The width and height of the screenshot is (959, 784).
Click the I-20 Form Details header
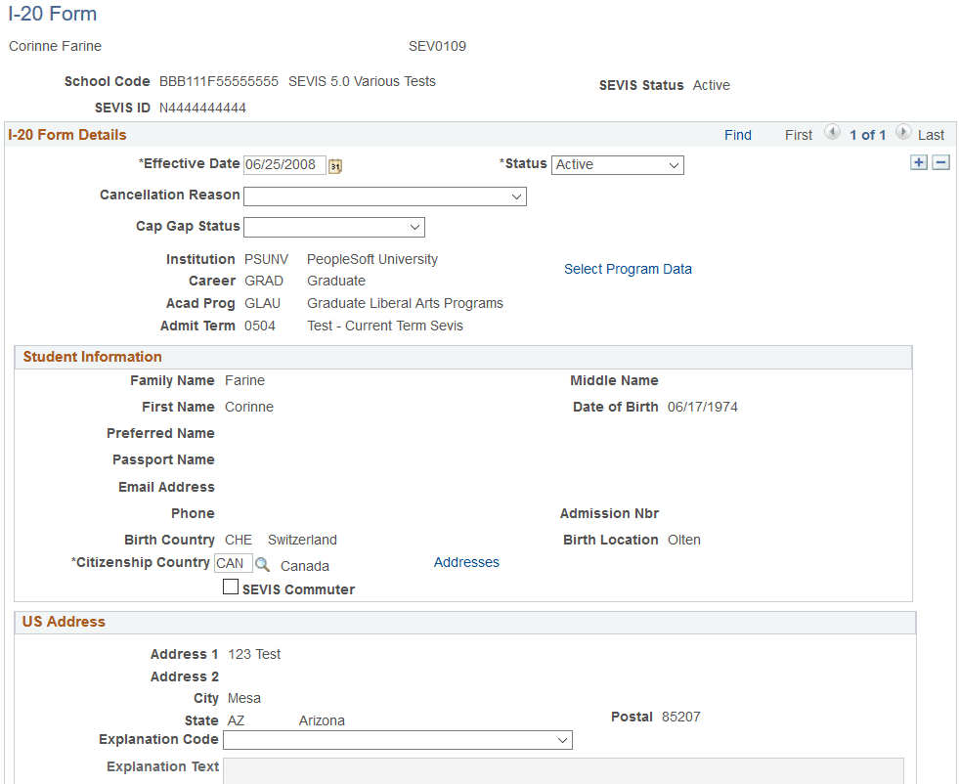point(67,135)
